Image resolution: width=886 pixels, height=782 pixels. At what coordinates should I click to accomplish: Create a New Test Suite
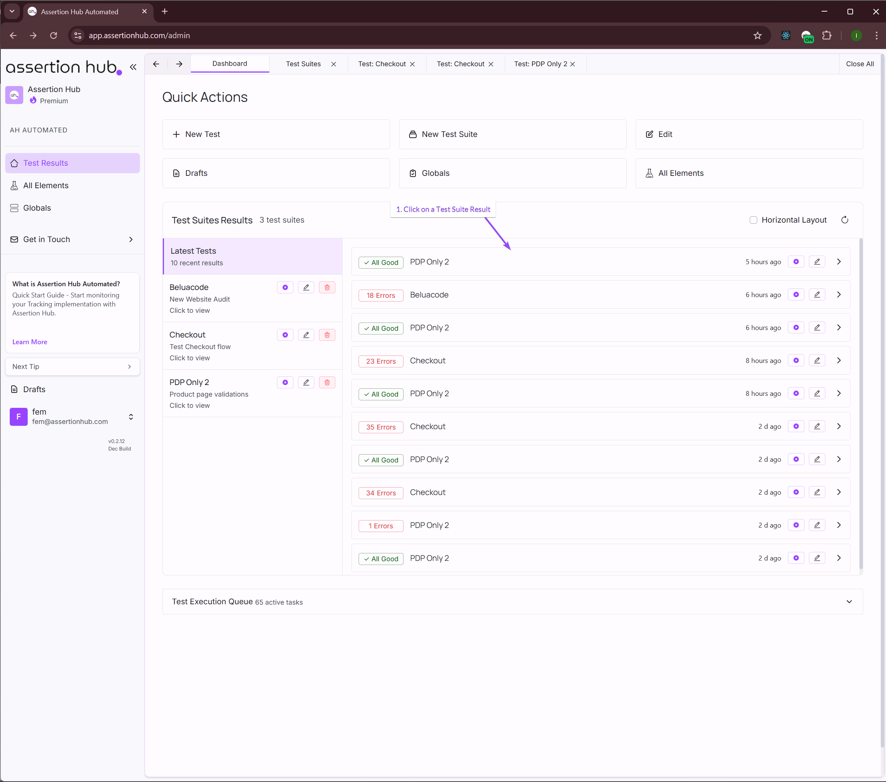pyautogui.click(x=512, y=134)
